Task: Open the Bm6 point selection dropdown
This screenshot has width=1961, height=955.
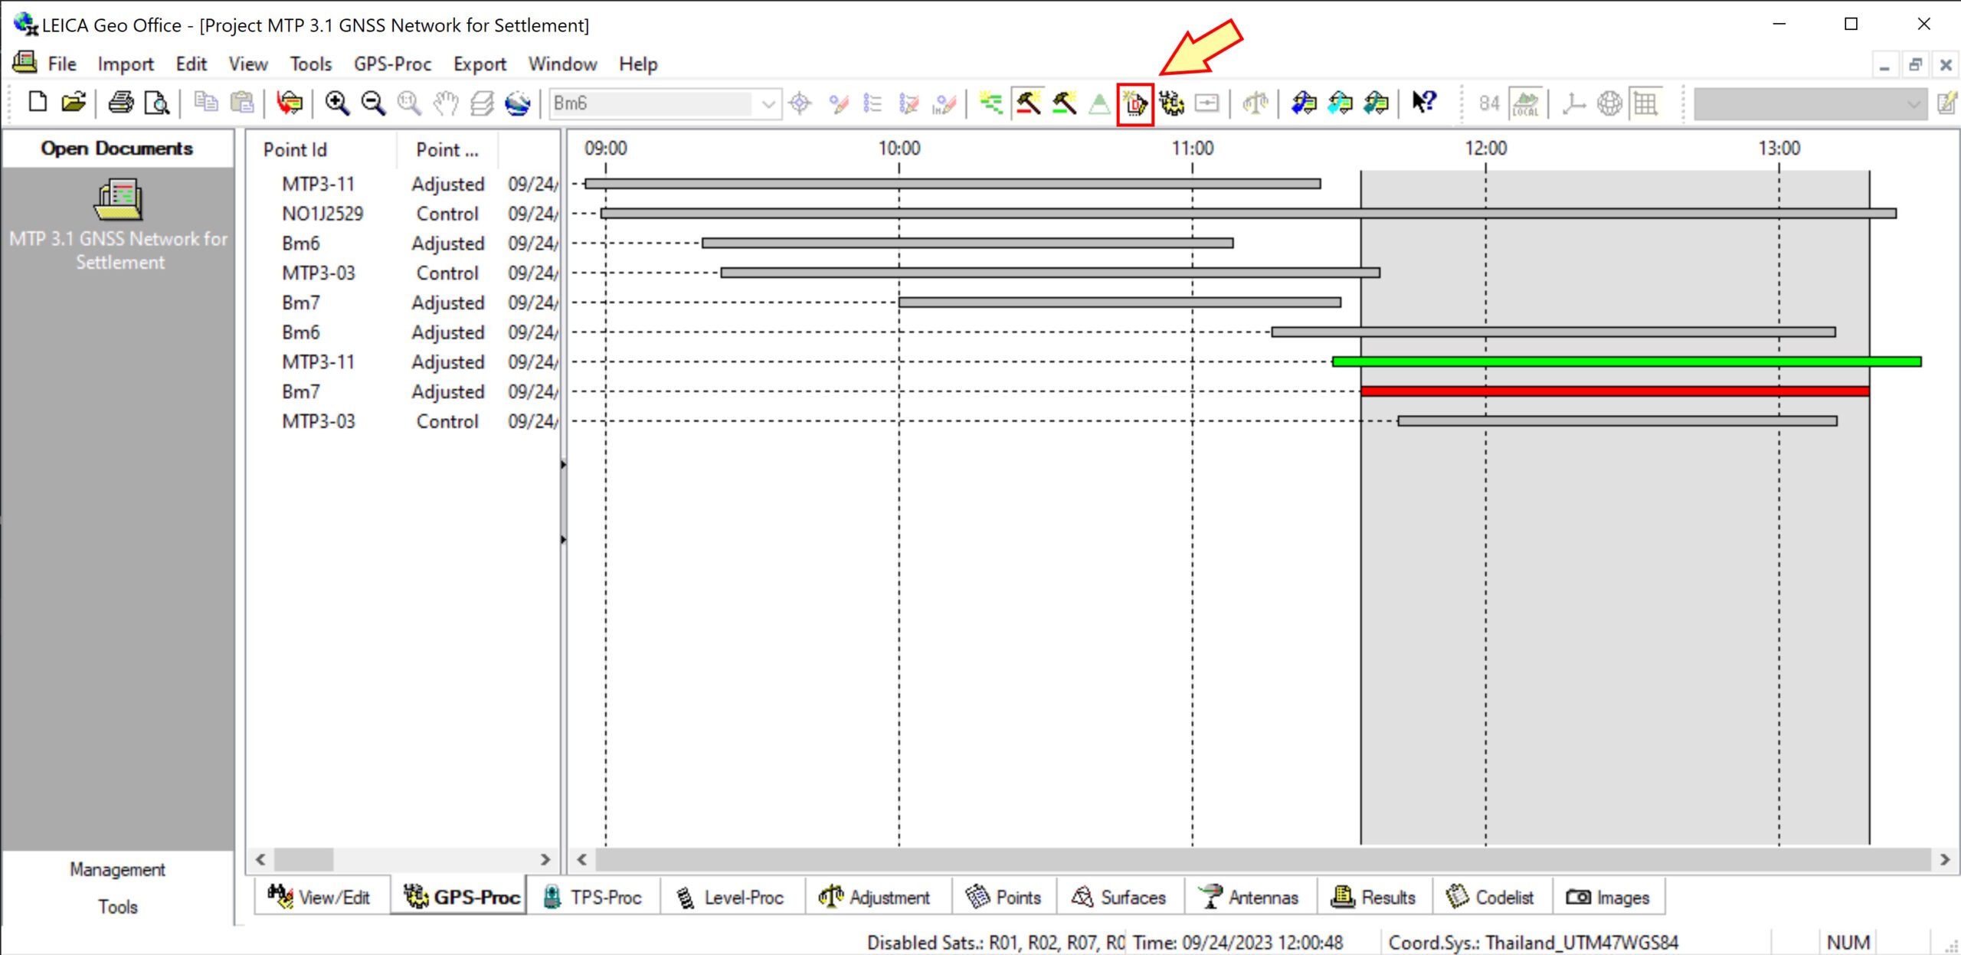Action: [x=768, y=103]
